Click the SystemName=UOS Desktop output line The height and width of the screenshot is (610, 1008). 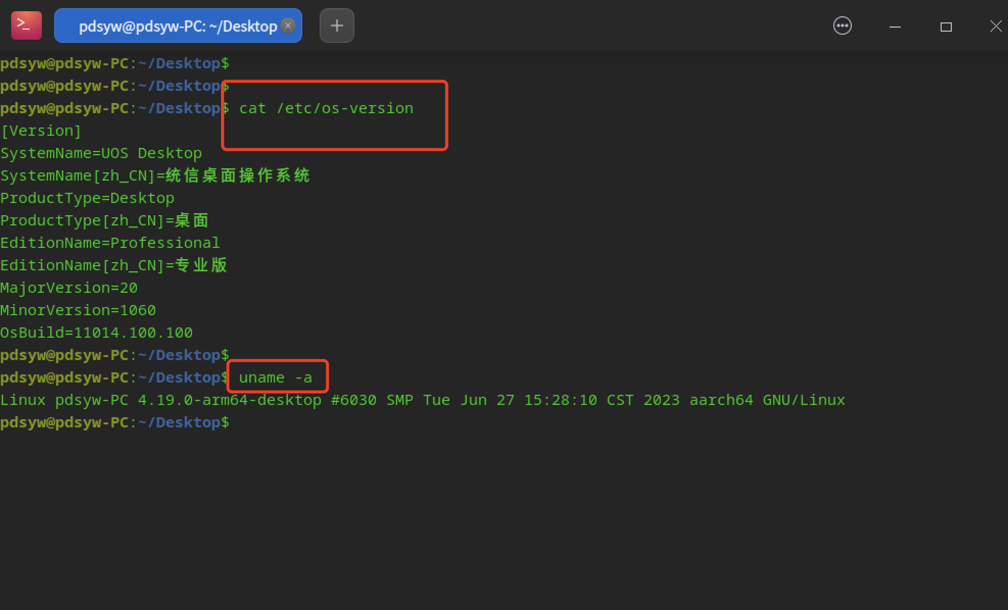(101, 153)
